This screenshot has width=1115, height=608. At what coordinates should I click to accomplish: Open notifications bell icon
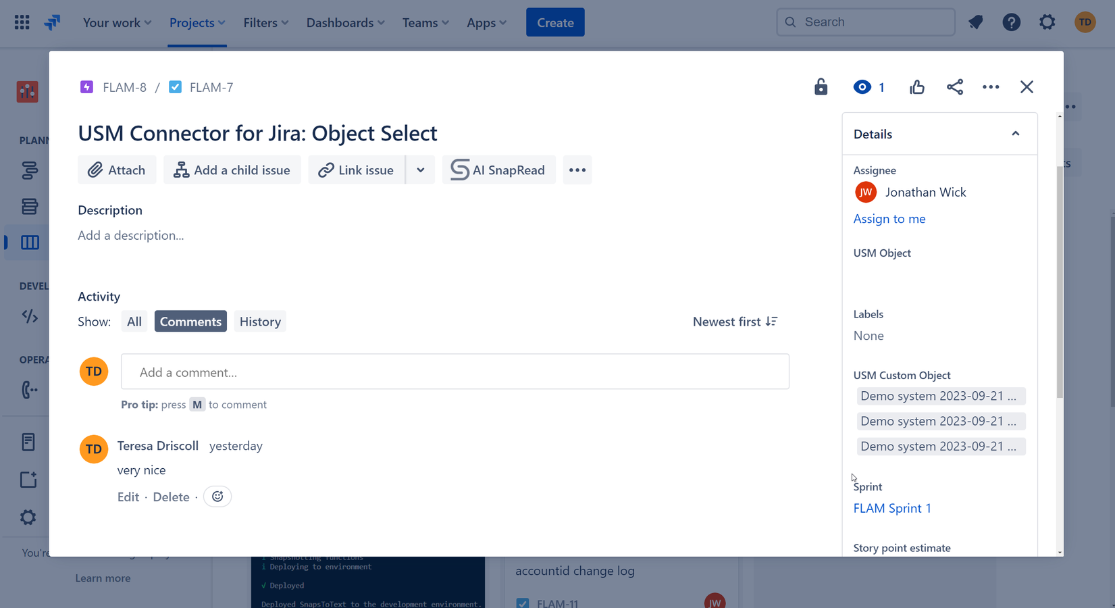coord(976,22)
